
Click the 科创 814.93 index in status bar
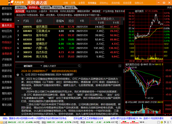[99, 122]
